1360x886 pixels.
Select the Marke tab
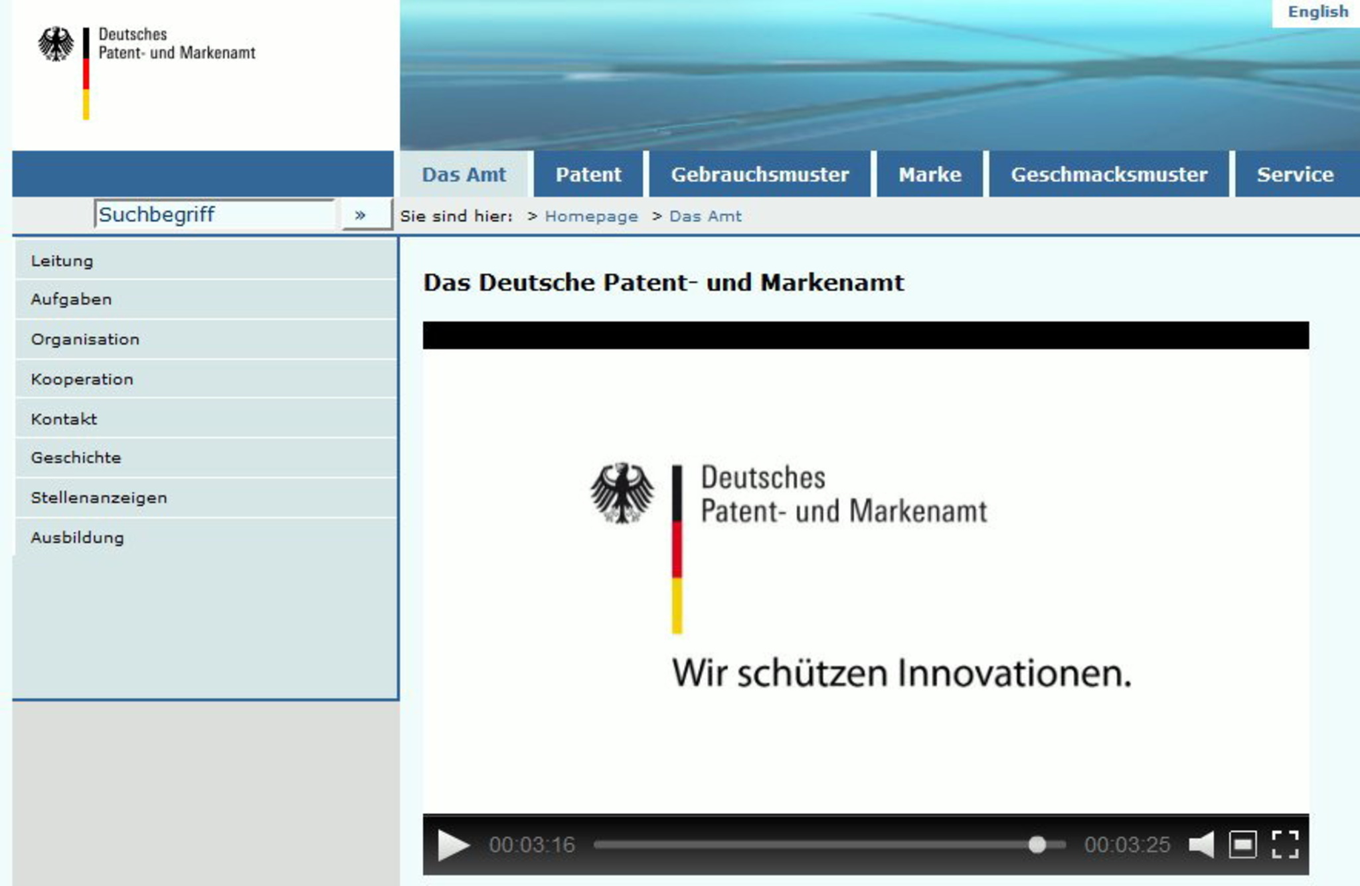(930, 175)
